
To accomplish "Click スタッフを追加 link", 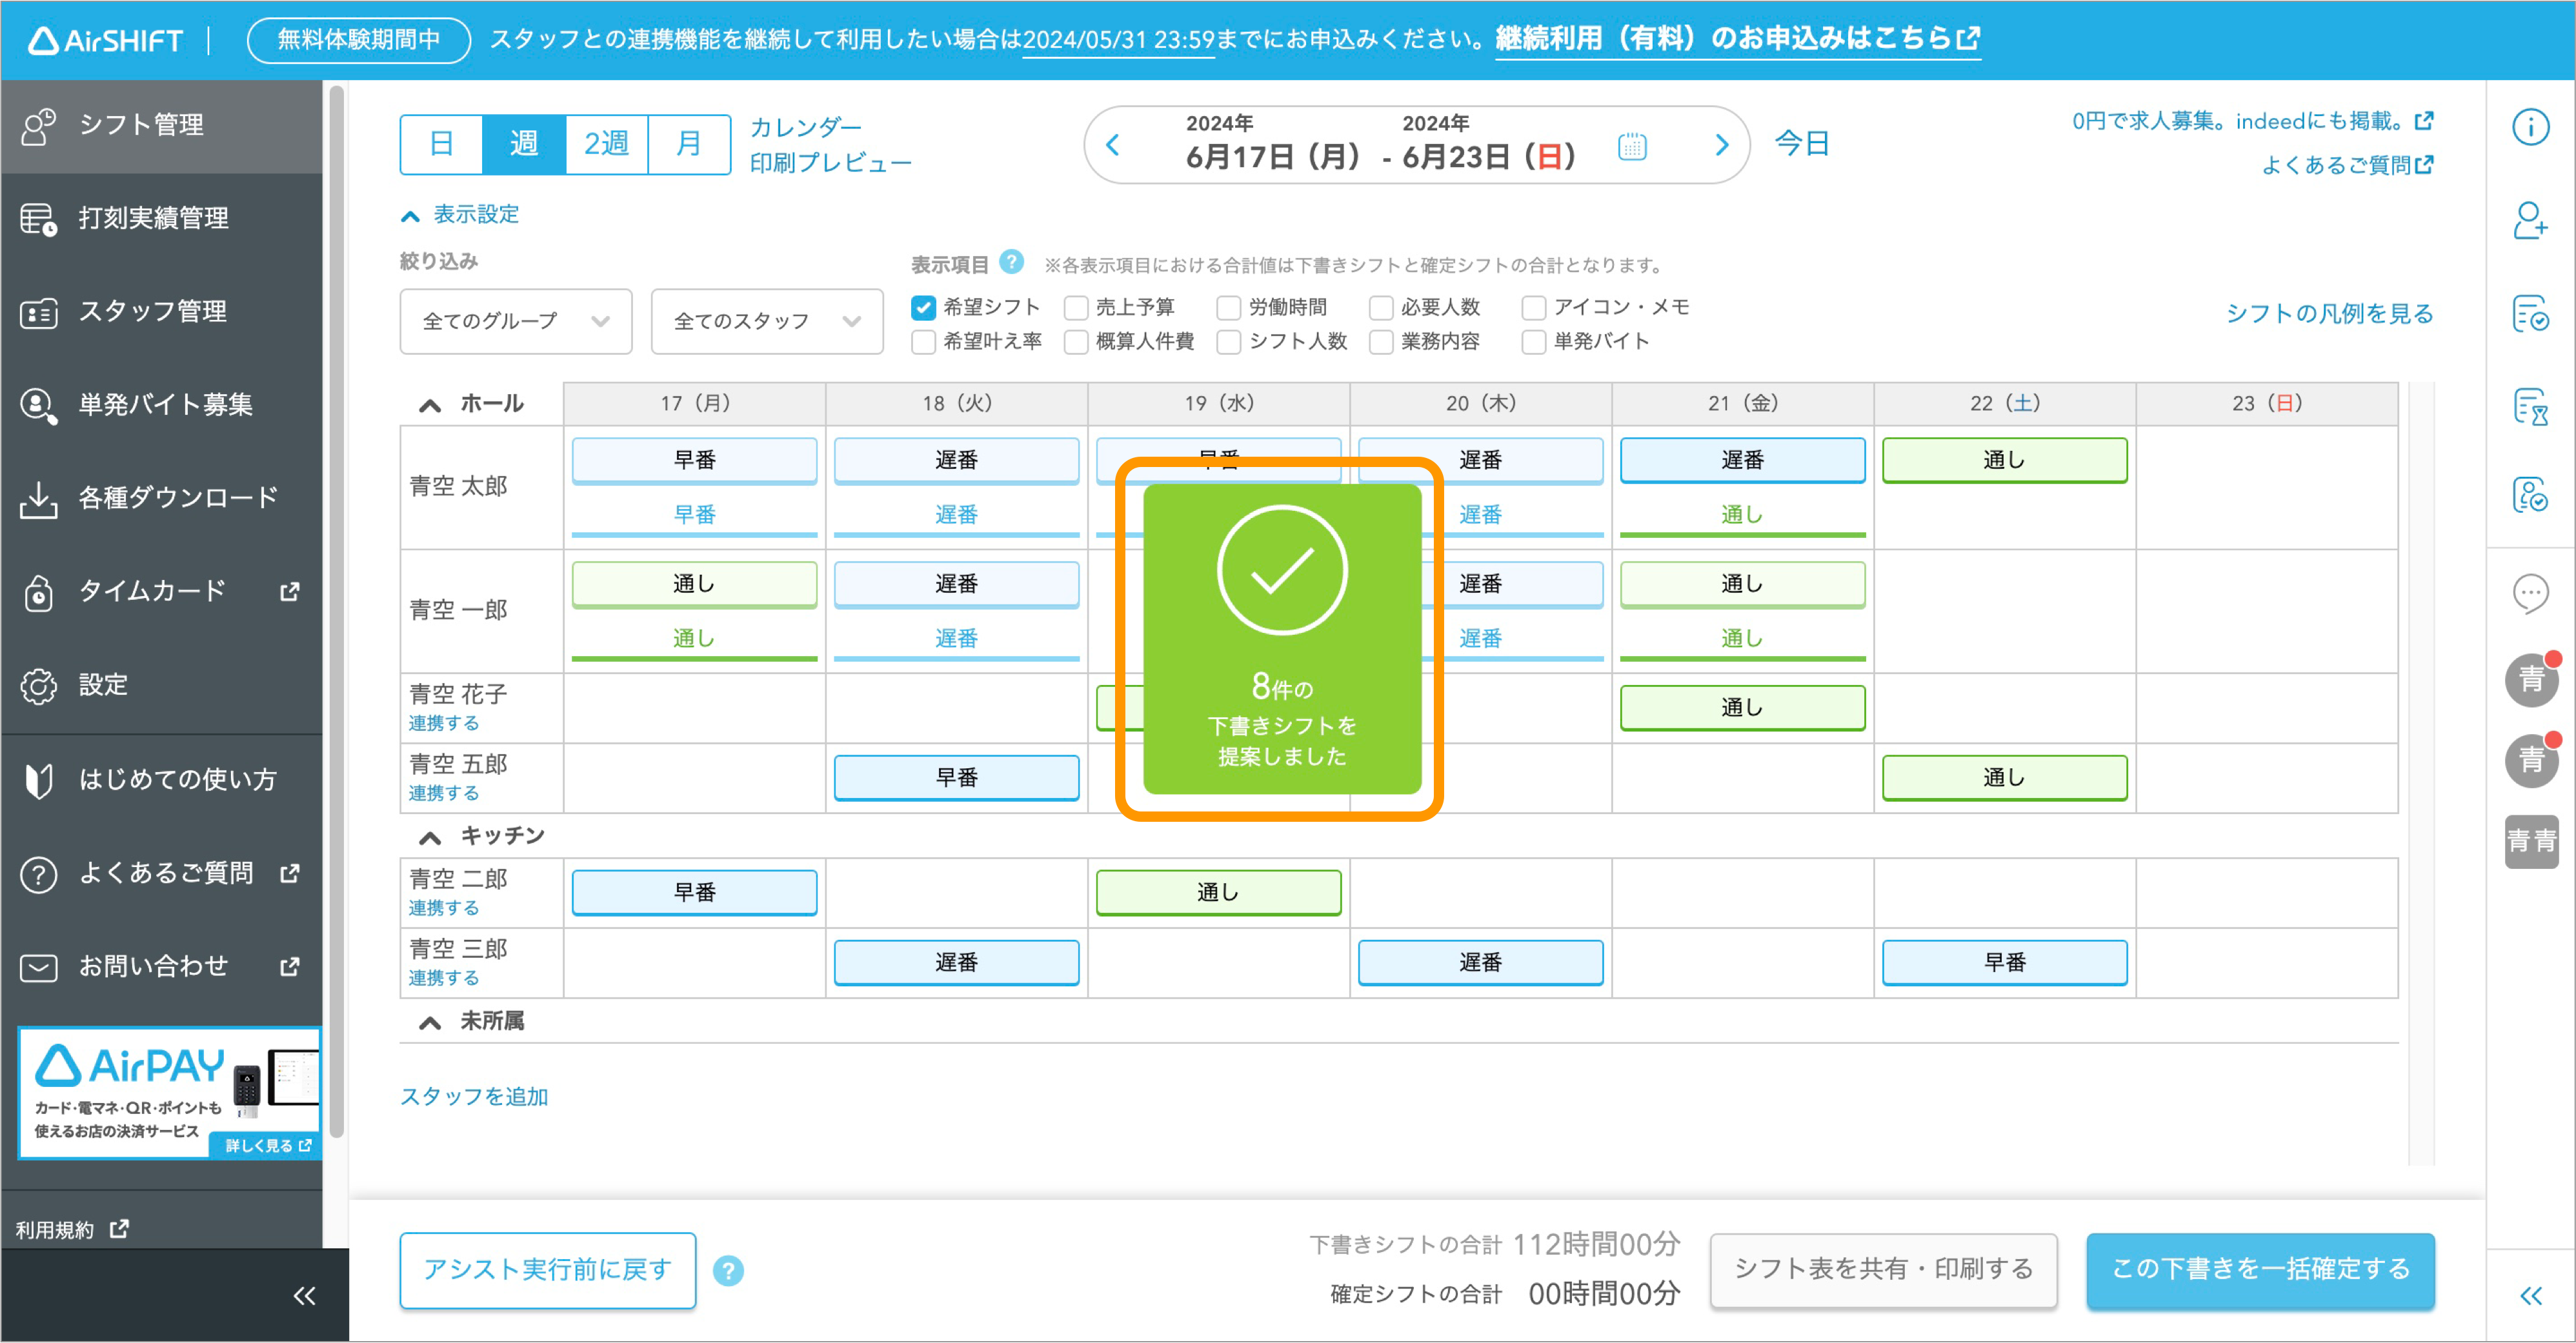I will (x=474, y=1096).
